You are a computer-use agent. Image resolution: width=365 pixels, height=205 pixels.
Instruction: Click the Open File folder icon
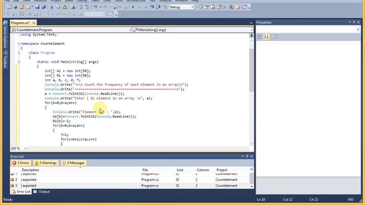point(22,7)
